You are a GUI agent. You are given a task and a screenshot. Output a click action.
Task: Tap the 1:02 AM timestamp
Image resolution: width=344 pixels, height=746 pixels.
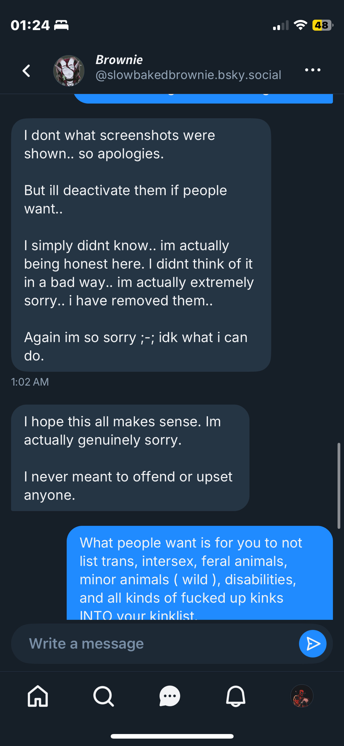point(30,382)
